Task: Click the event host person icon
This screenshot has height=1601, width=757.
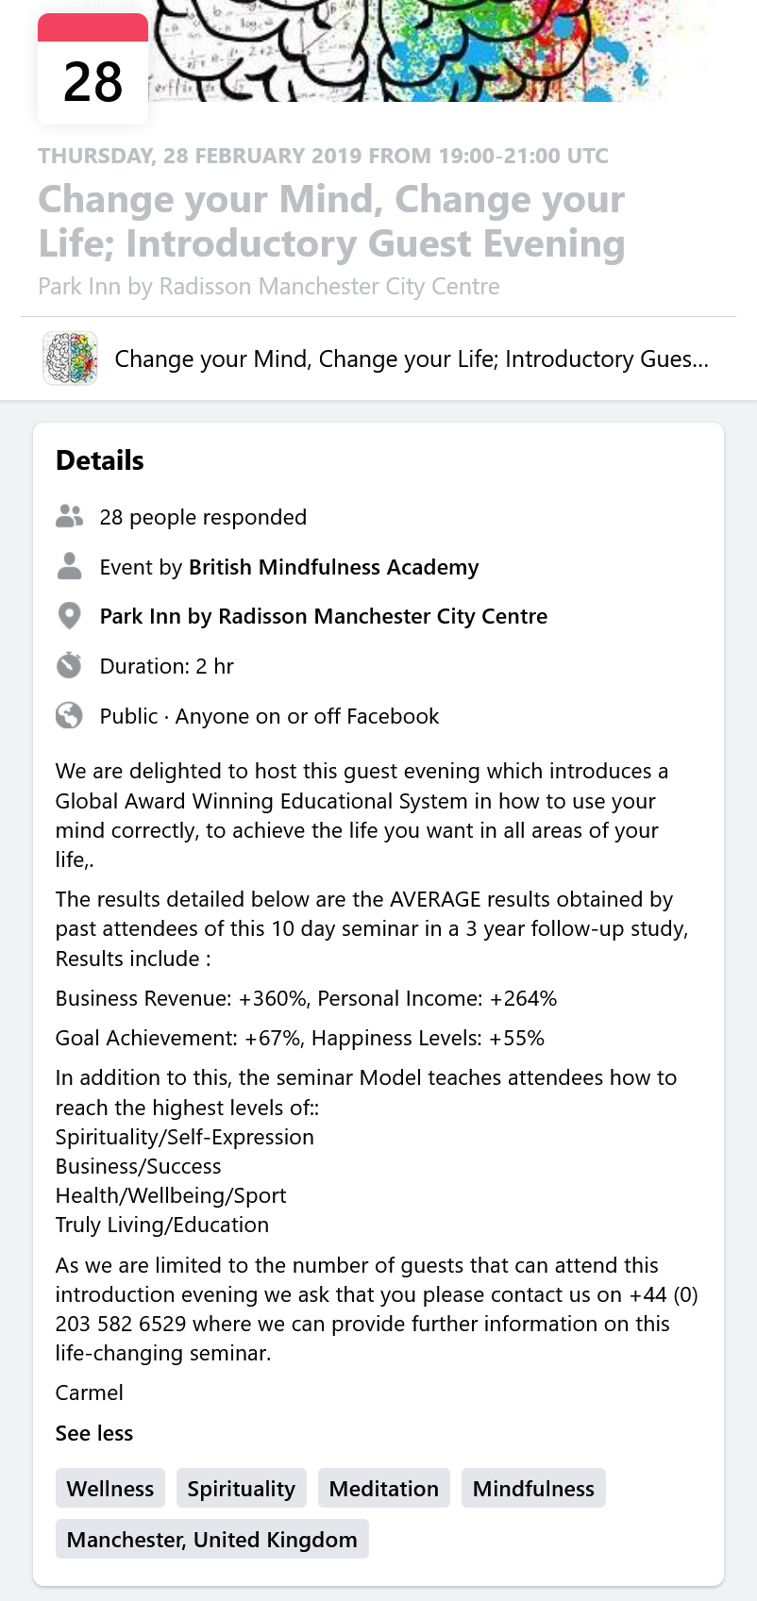Action: click(69, 567)
